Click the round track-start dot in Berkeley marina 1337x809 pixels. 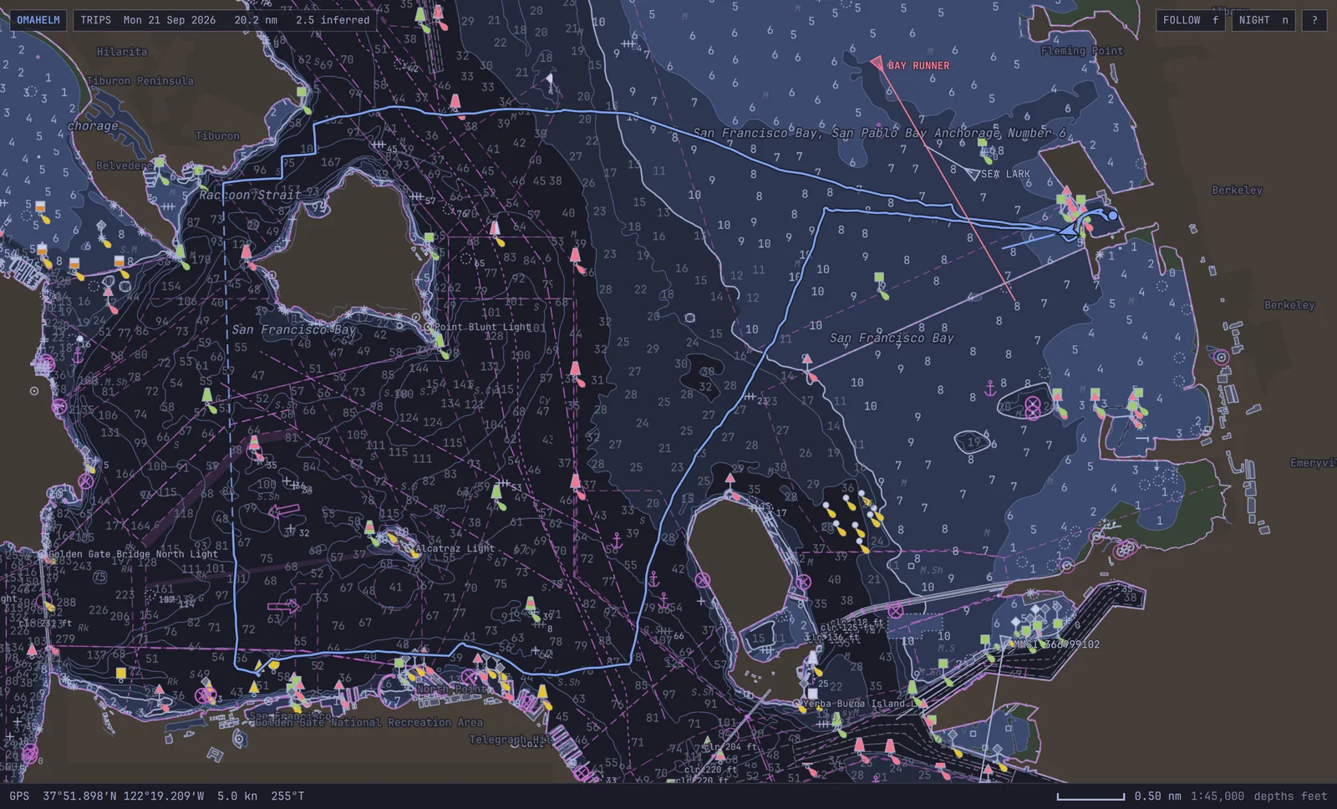tap(1113, 215)
